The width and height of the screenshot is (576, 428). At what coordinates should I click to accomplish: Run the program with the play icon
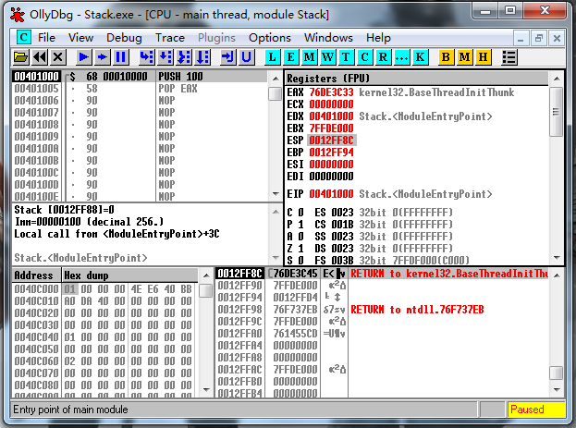[x=84, y=57]
